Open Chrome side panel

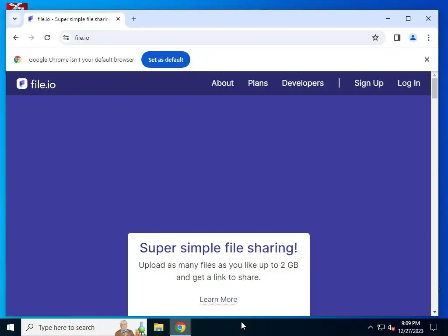coord(397,38)
